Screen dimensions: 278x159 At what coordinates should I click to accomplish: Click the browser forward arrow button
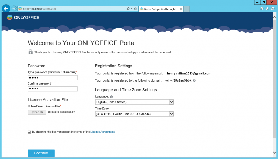coord(14,8)
